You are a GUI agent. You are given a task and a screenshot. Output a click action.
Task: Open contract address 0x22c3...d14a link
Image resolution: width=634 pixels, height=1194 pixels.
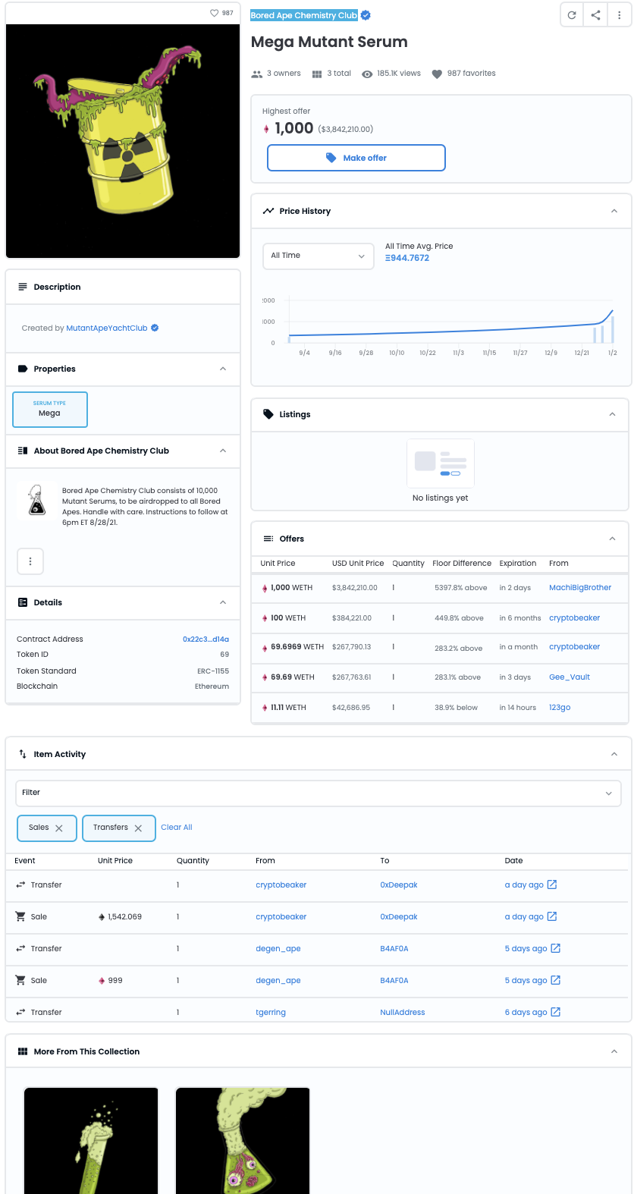pos(206,639)
